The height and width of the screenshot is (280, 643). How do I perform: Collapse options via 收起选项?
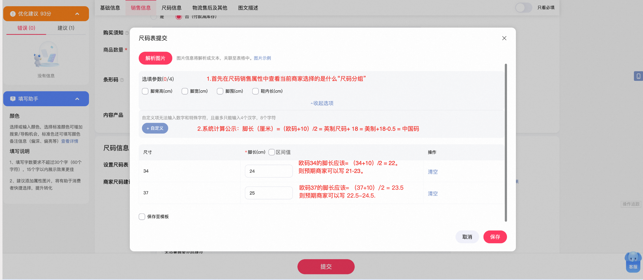[322, 103]
